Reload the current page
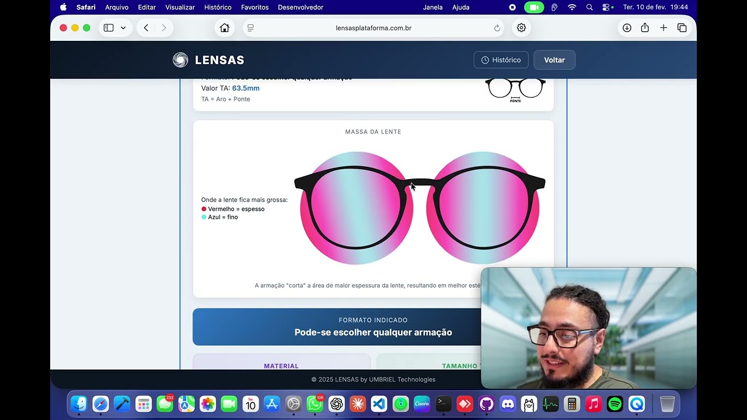The width and height of the screenshot is (747, 420). click(x=497, y=28)
